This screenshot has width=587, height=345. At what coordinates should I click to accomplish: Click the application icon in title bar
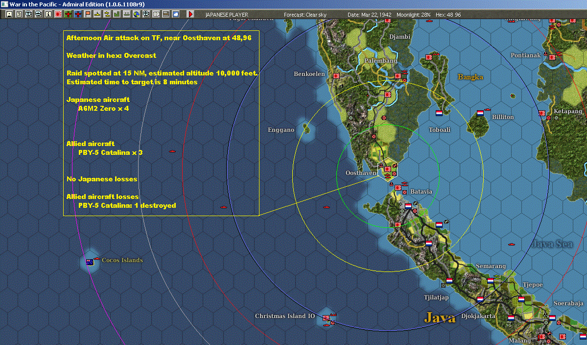click(x=4, y=4)
